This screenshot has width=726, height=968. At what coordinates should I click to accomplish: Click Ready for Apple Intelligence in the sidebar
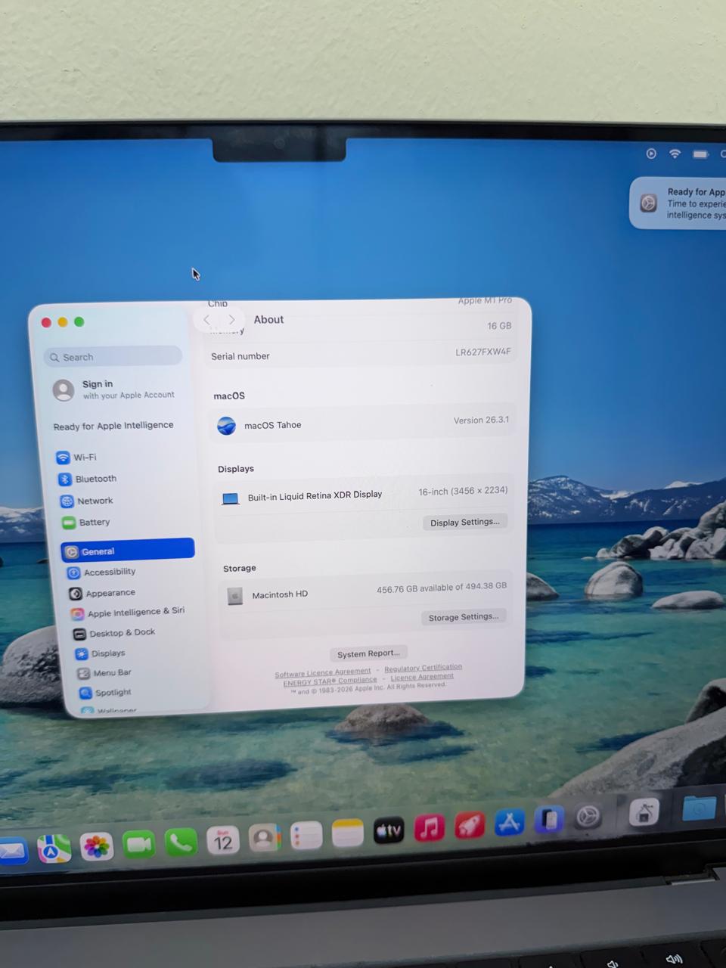[113, 426]
